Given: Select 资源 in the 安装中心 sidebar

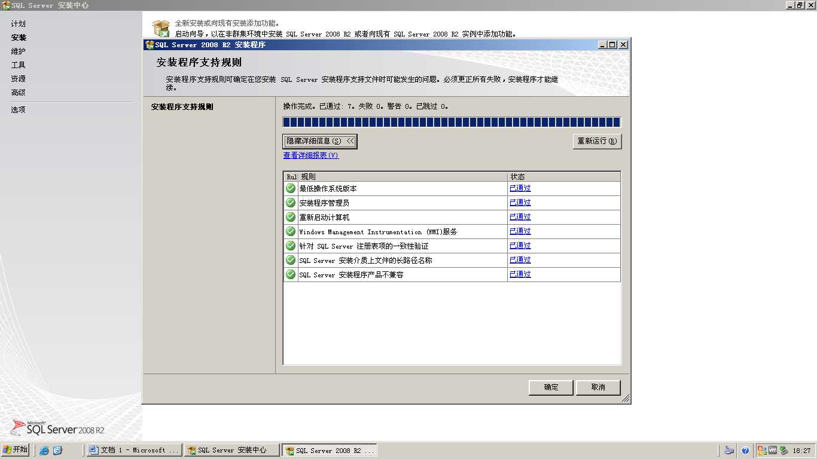Looking at the screenshot, I should tap(19, 79).
